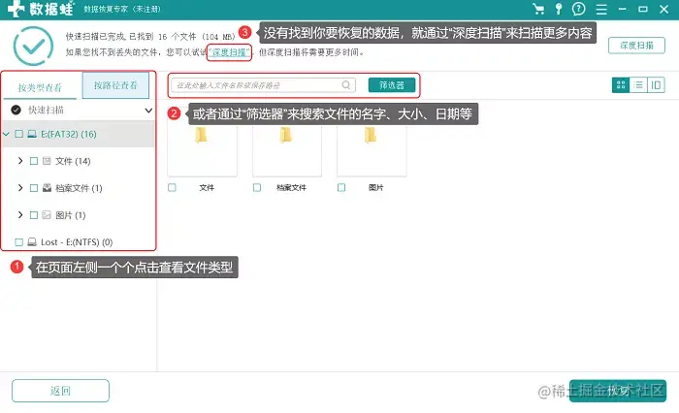
Task: Switch to 按类型查看 tab
Action: (x=40, y=87)
